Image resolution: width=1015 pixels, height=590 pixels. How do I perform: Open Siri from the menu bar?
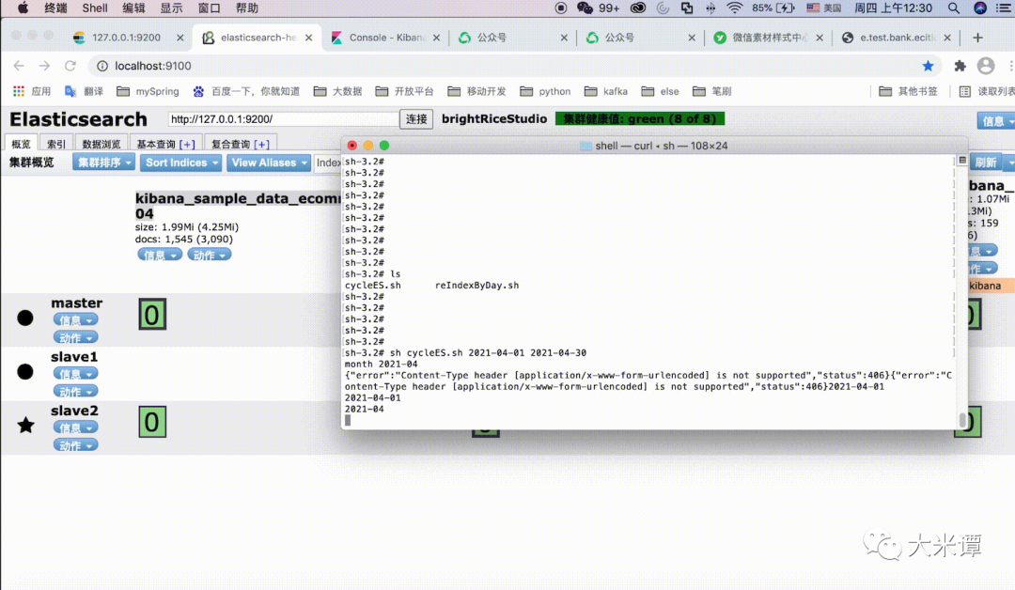(980, 8)
